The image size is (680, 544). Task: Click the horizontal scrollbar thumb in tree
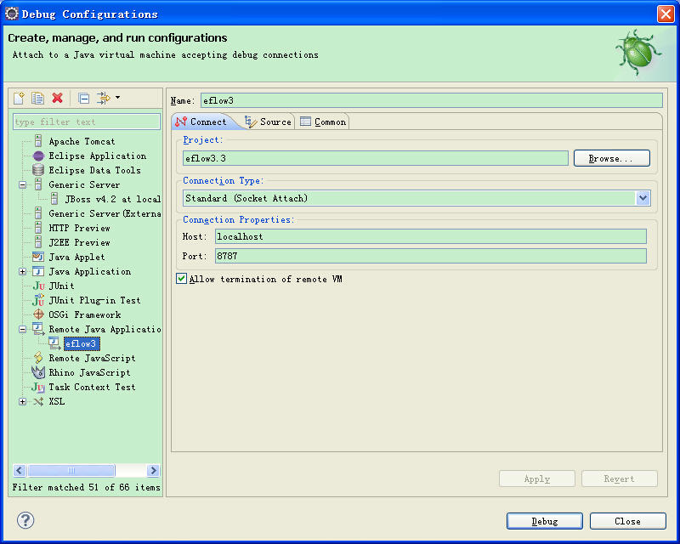pos(71,470)
